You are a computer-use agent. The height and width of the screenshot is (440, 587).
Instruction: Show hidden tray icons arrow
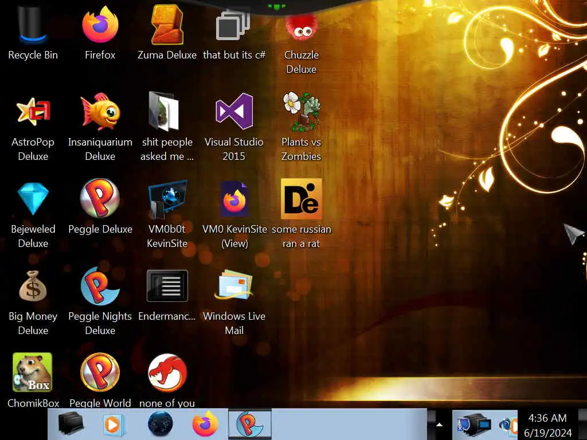point(440,425)
